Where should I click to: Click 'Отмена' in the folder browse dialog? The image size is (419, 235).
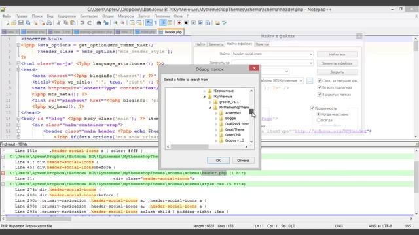tap(243, 161)
